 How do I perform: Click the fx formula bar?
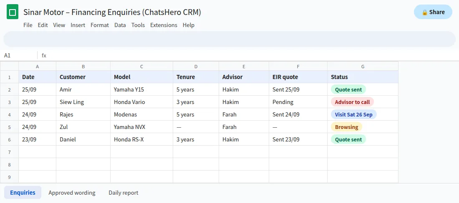249,55
